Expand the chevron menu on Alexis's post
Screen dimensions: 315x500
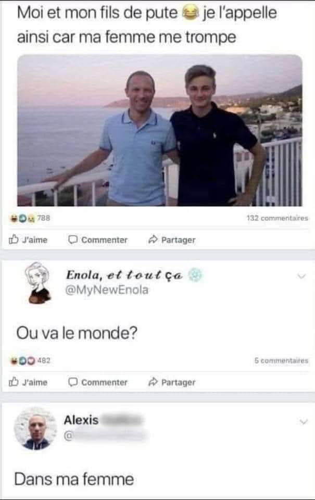[303, 422]
